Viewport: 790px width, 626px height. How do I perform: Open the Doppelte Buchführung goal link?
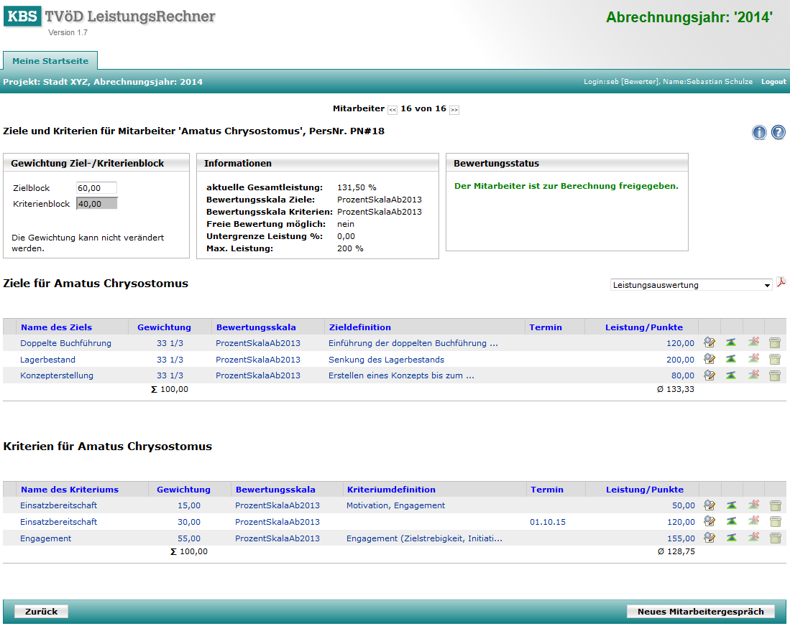(x=65, y=343)
